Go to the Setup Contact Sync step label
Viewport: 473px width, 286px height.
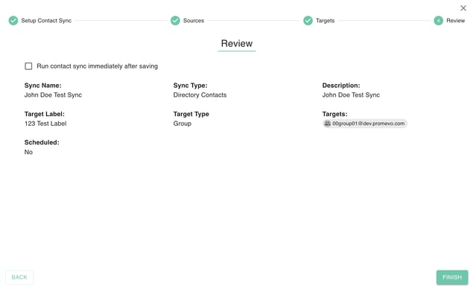coord(46,21)
